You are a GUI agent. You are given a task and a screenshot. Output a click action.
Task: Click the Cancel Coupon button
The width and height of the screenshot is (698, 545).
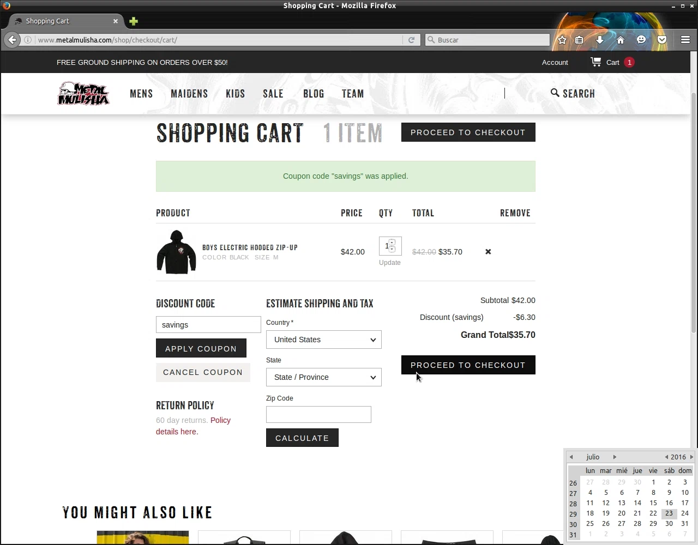(203, 372)
